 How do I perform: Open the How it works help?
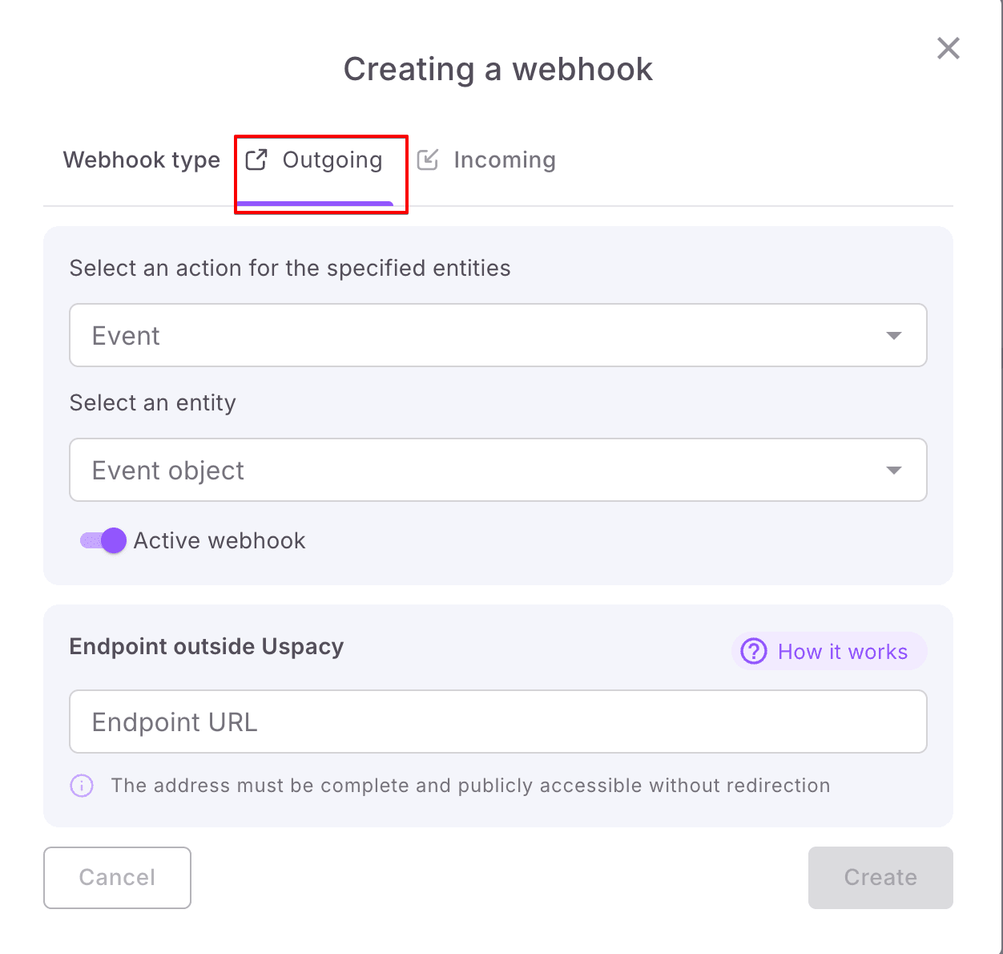pos(841,651)
